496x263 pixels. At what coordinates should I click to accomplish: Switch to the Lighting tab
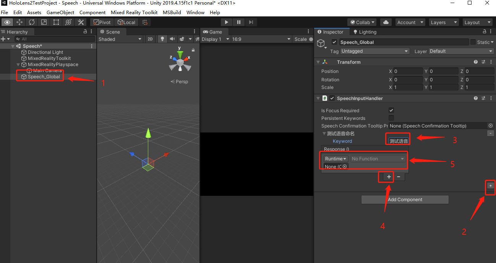pyautogui.click(x=365, y=32)
